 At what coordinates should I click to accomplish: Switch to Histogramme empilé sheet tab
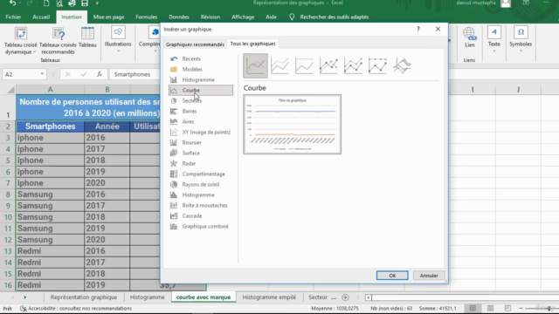[x=269, y=297]
